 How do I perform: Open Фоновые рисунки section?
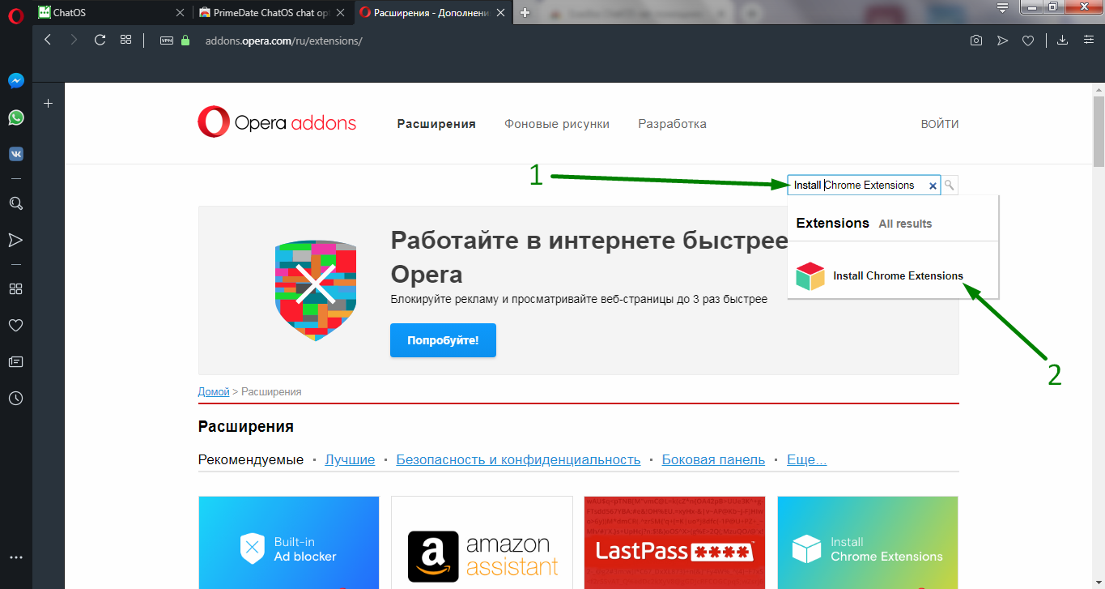557,124
